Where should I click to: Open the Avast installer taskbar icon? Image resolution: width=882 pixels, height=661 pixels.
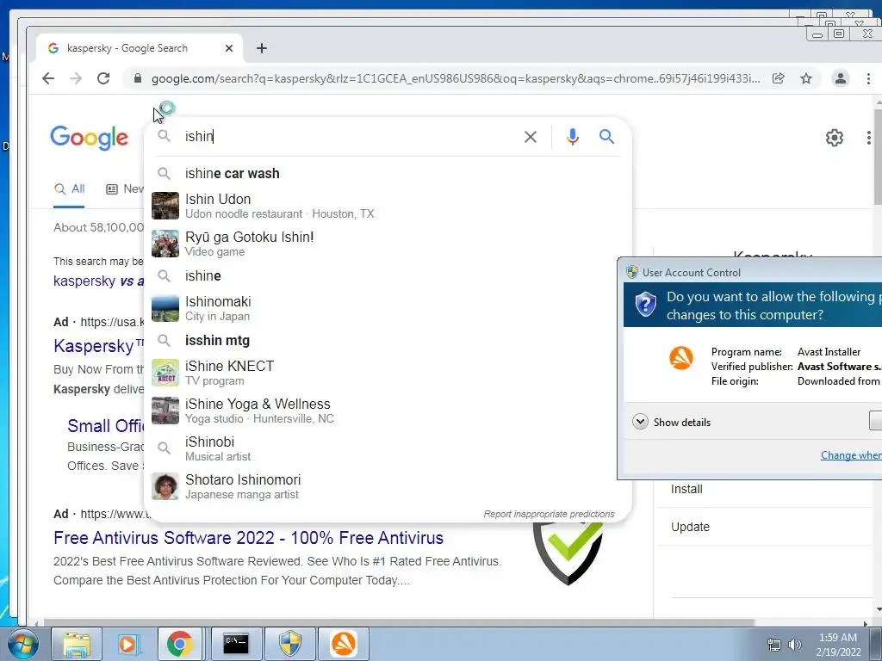point(344,644)
